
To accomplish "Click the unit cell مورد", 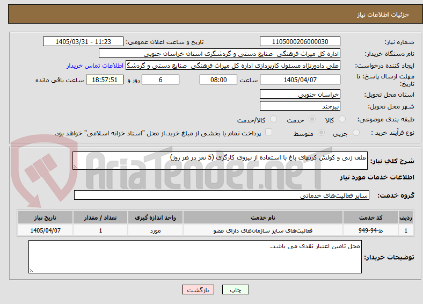I will tap(155, 230).
